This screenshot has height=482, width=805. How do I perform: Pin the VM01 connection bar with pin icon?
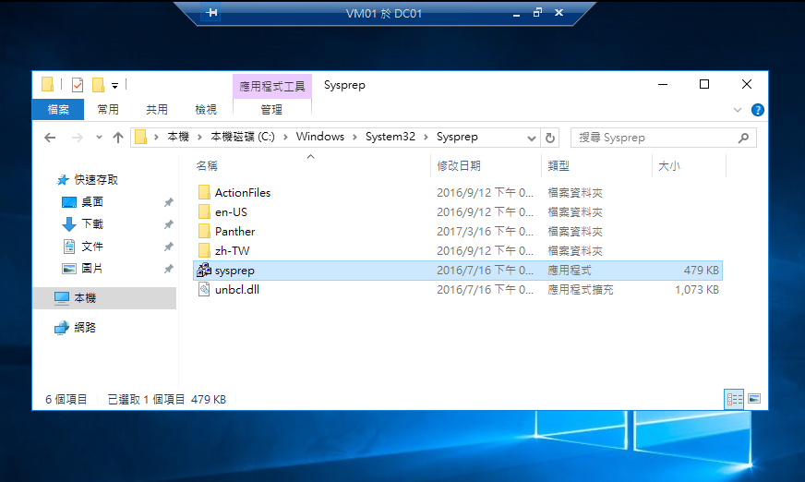point(212,12)
